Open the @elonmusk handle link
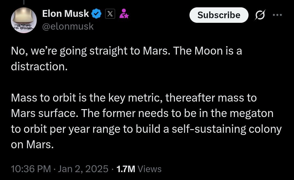The width and height of the screenshot is (294, 180). pyautogui.click(x=68, y=26)
